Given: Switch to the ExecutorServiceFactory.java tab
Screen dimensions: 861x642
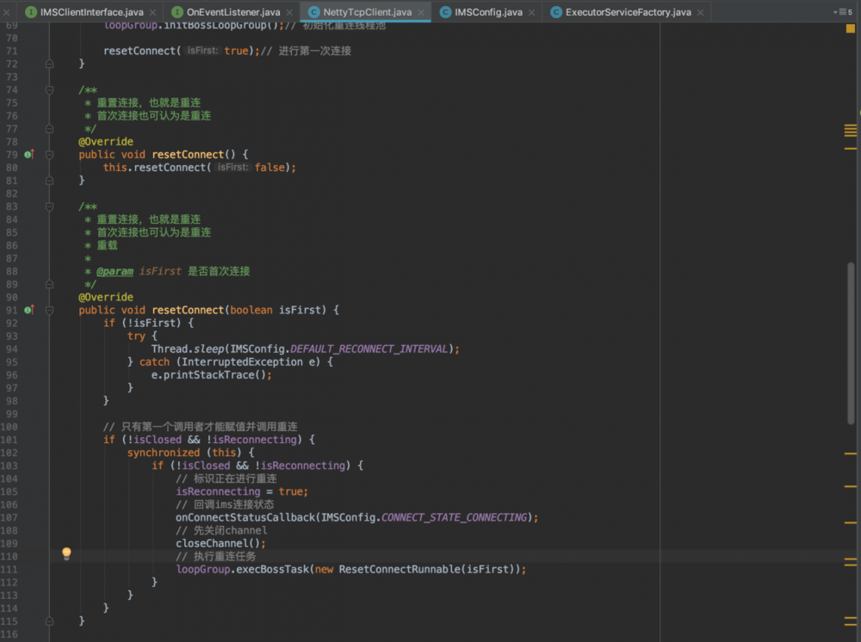Looking at the screenshot, I should pos(629,12).
